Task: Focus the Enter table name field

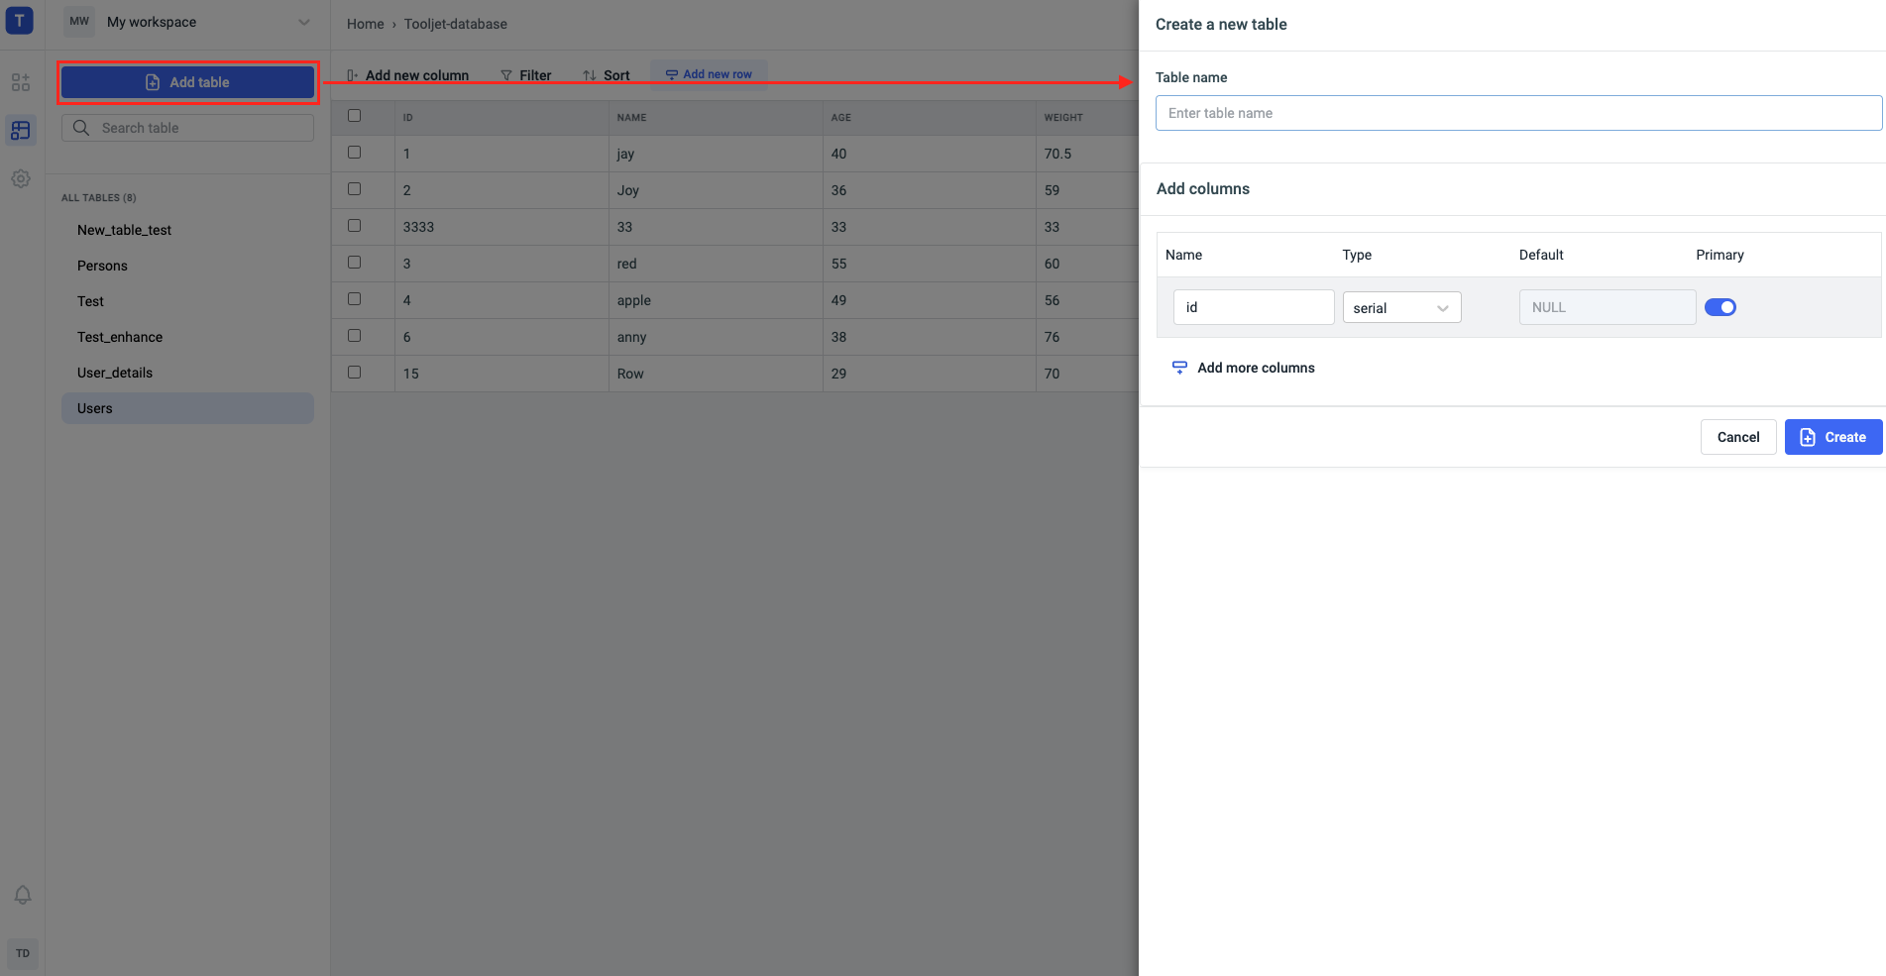Action: point(1517,113)
